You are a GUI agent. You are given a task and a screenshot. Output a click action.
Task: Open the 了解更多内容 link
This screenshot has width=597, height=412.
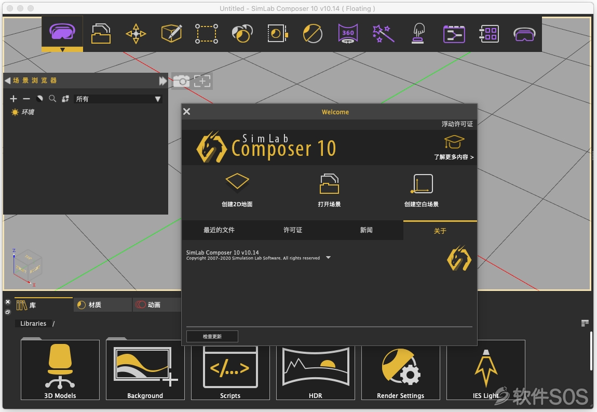tap(454, 157)
